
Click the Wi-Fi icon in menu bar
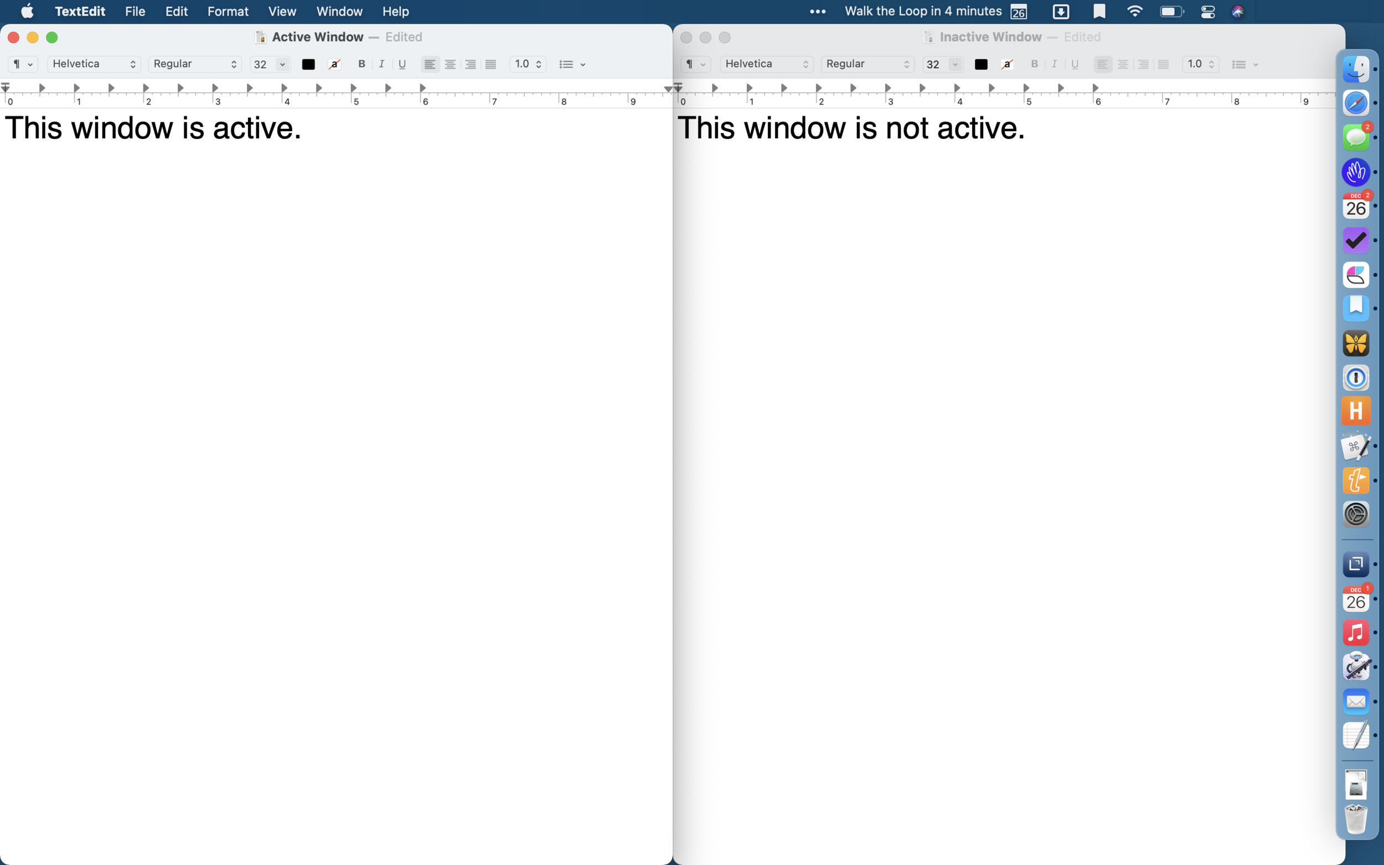[1134, 12]
